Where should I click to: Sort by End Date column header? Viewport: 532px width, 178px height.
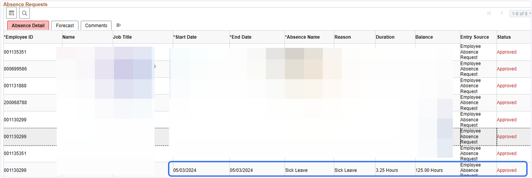[241, 37]
